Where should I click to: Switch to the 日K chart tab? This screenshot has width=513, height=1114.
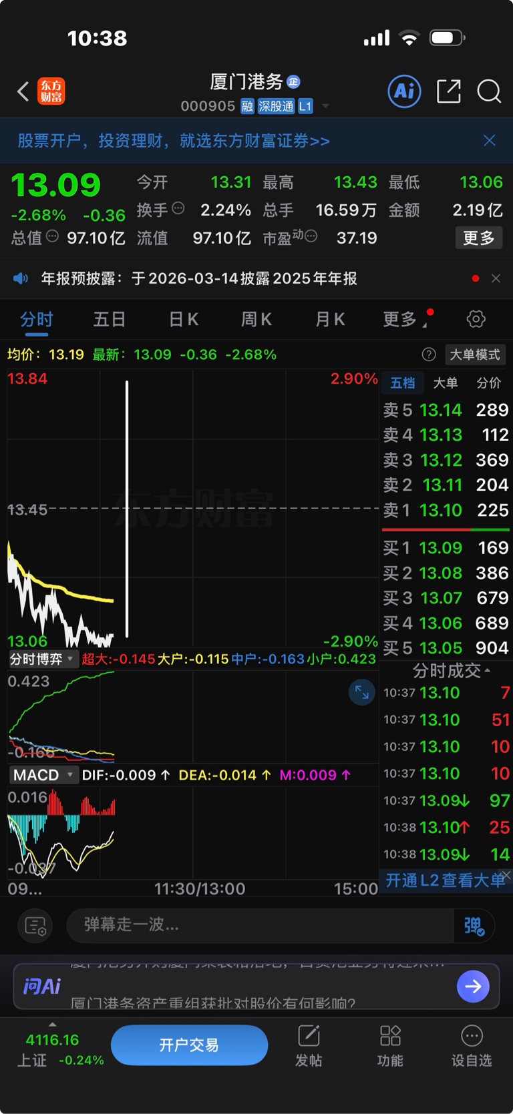(x=183, y=319)
